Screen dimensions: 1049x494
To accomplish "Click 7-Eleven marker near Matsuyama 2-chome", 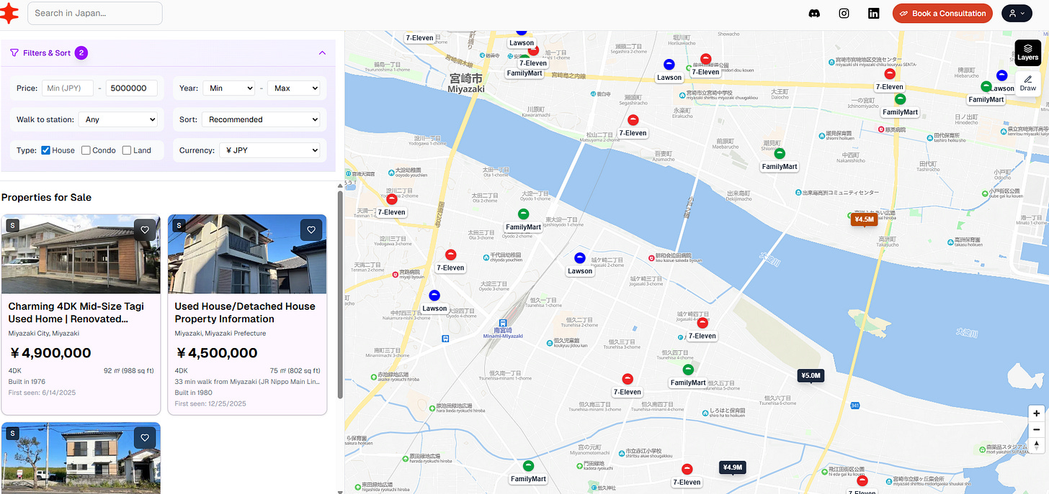I will pyautogui.click(x=633, y=120).
